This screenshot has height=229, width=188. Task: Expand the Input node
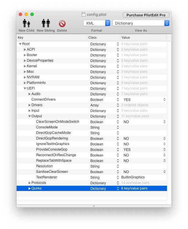point(29,111)
